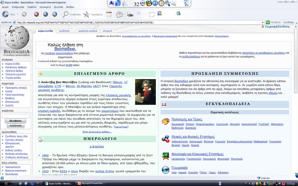Select the κύρια σελίδα tab
Image resolution: width=298 pixels, height=186 pixels.
point(45,31)
